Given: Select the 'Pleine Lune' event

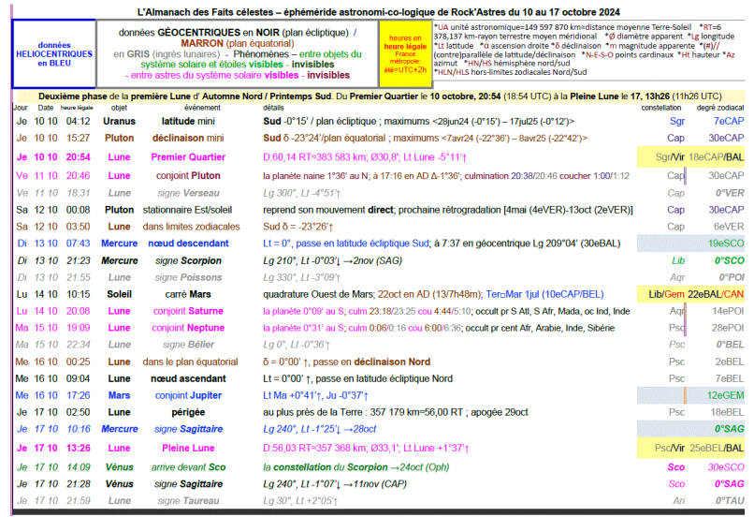Looking at the screenshot, I should [x=188, y=449].
